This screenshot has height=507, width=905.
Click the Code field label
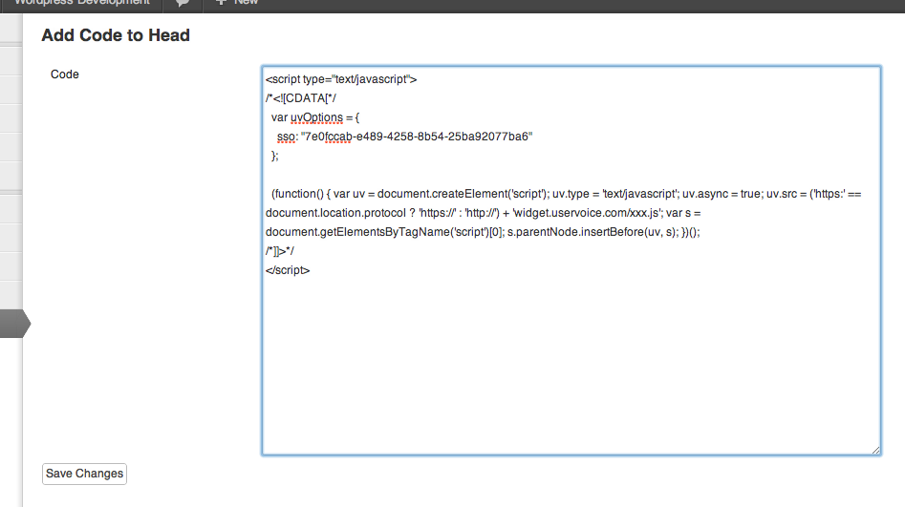click(65, 74)
